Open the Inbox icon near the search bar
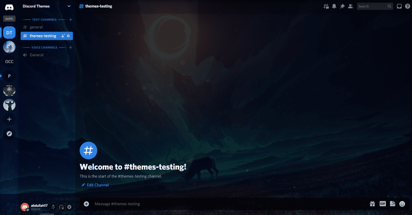Image resolution: width=412 pixels, height=215 pixels. click(399, 6)
